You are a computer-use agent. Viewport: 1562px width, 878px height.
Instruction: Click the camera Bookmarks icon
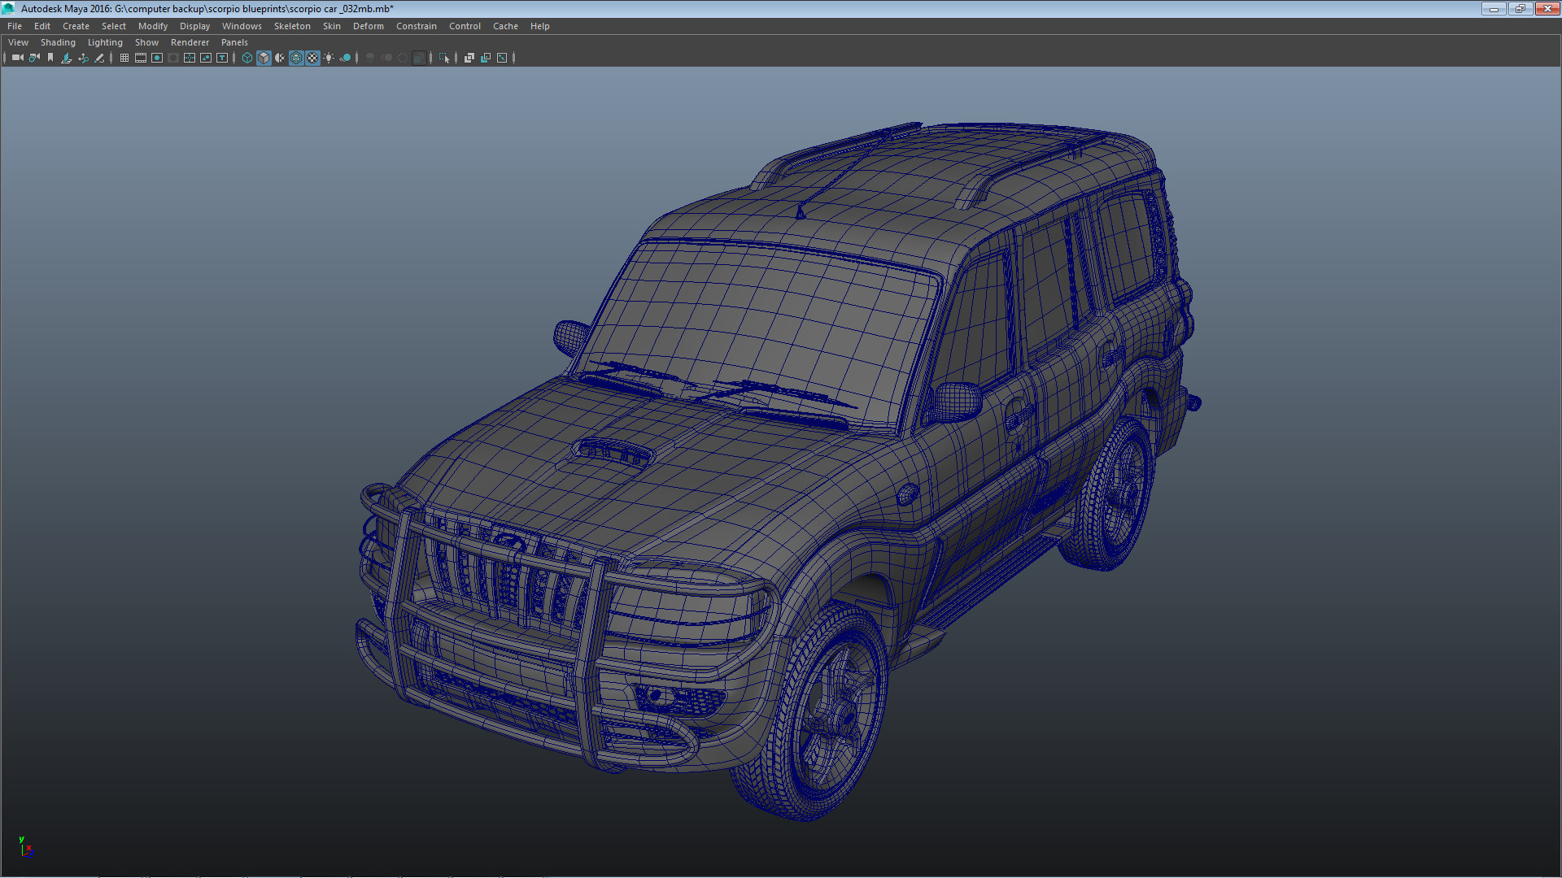pyautogui.click(x=50, y=58)
